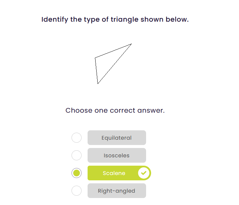This screenshot has height=205, width=239.
Task: Choose the Equilateral answer button
Action: pos(117,138)
